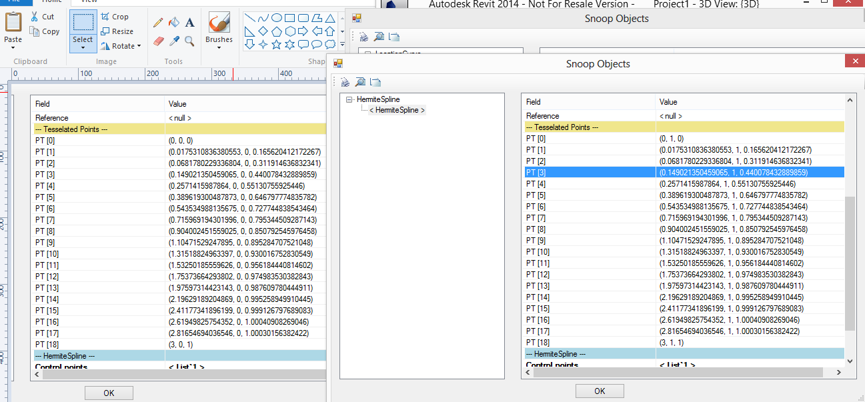Choose the Line shape

coord(249,18)
